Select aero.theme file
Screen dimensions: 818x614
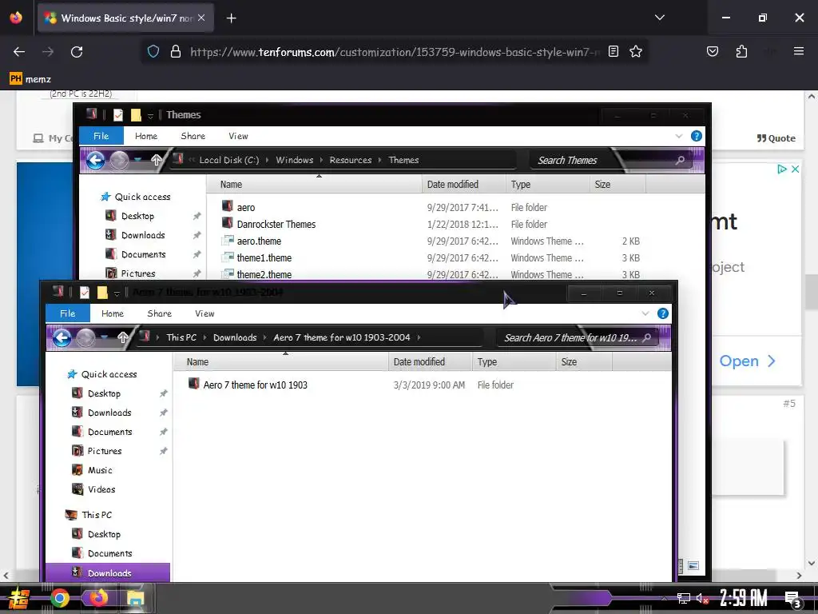click(259, 241)
